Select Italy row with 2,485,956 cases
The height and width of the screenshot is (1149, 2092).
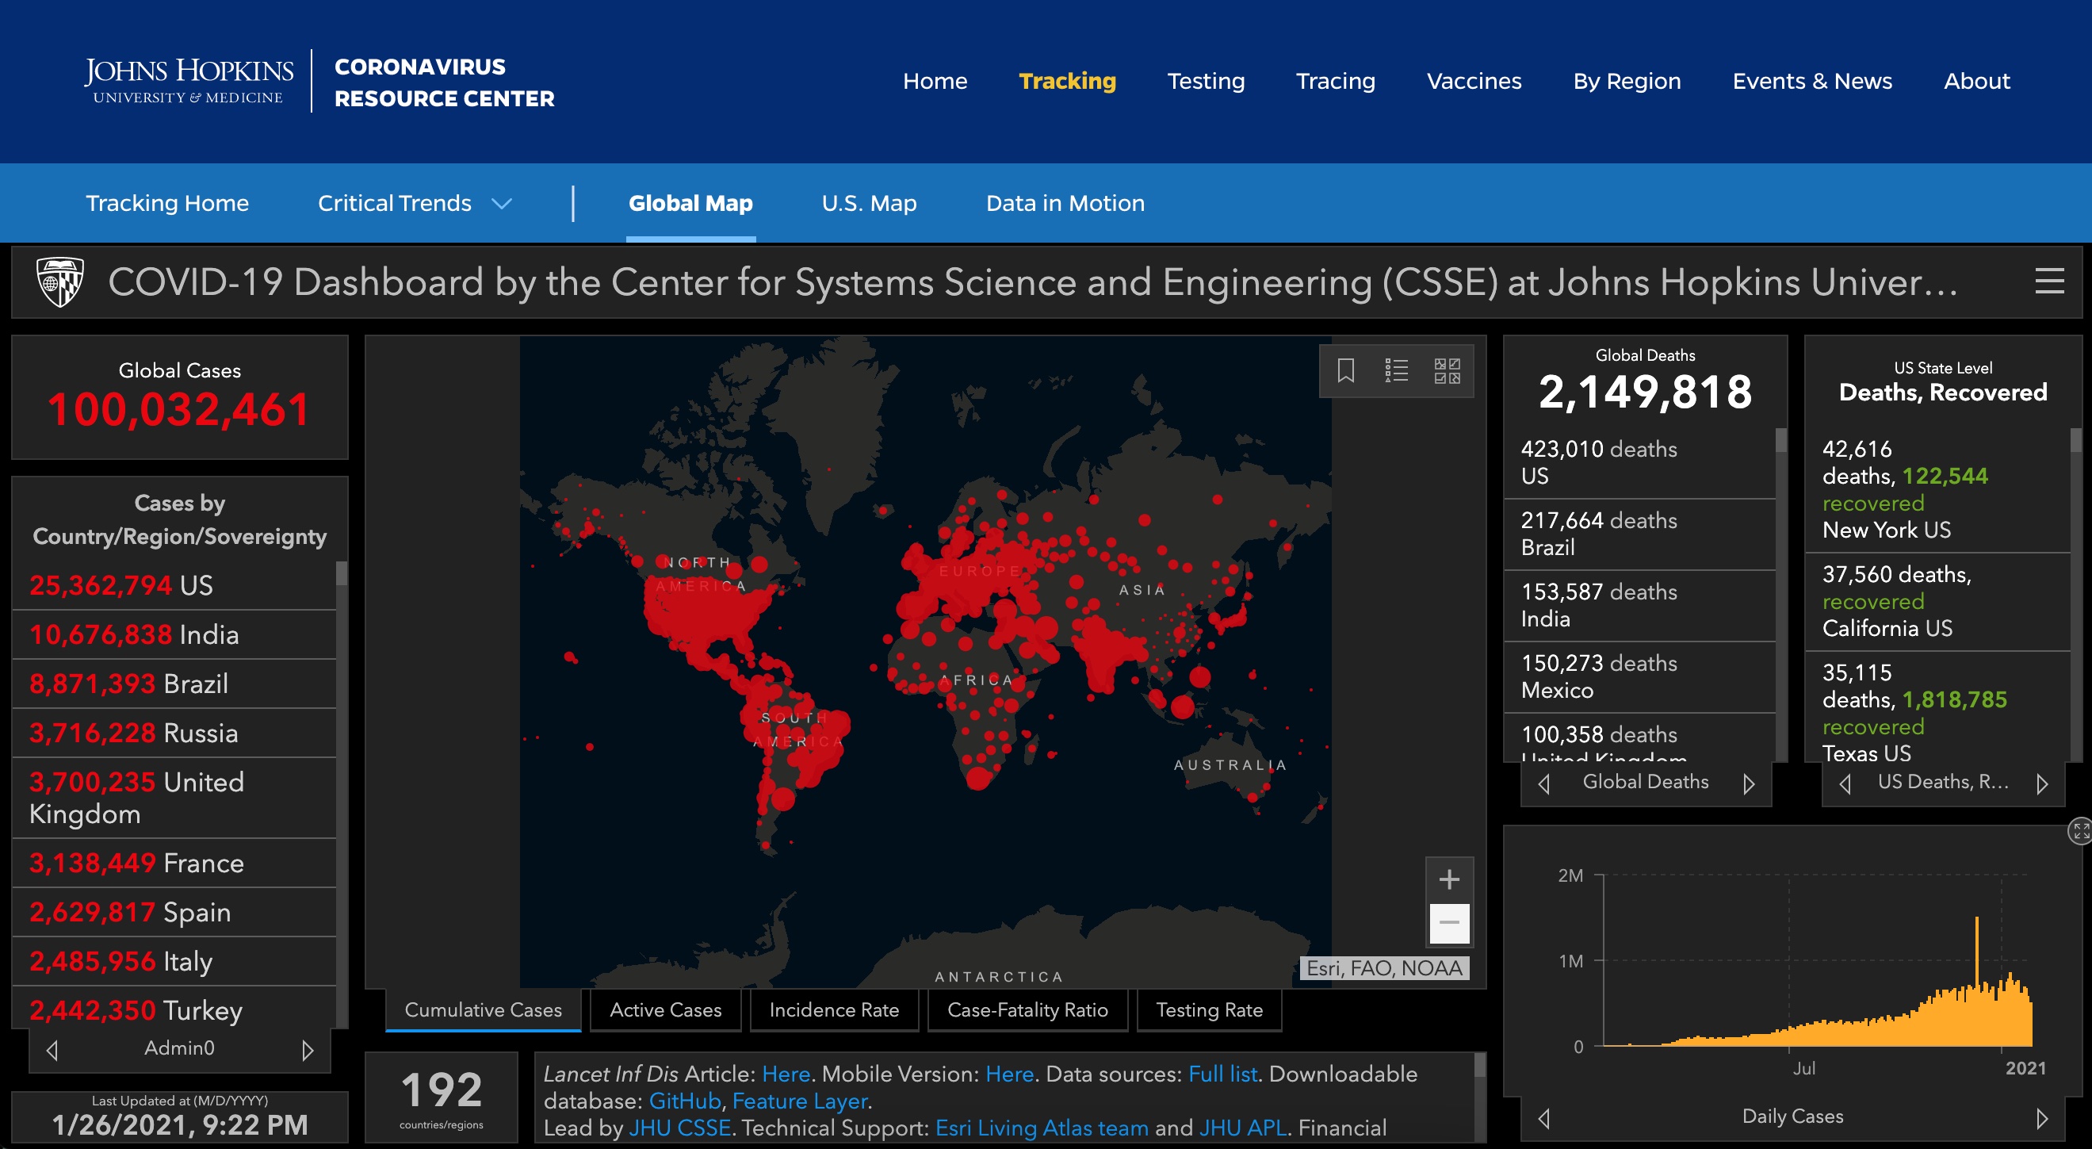(x=174, y=961)
